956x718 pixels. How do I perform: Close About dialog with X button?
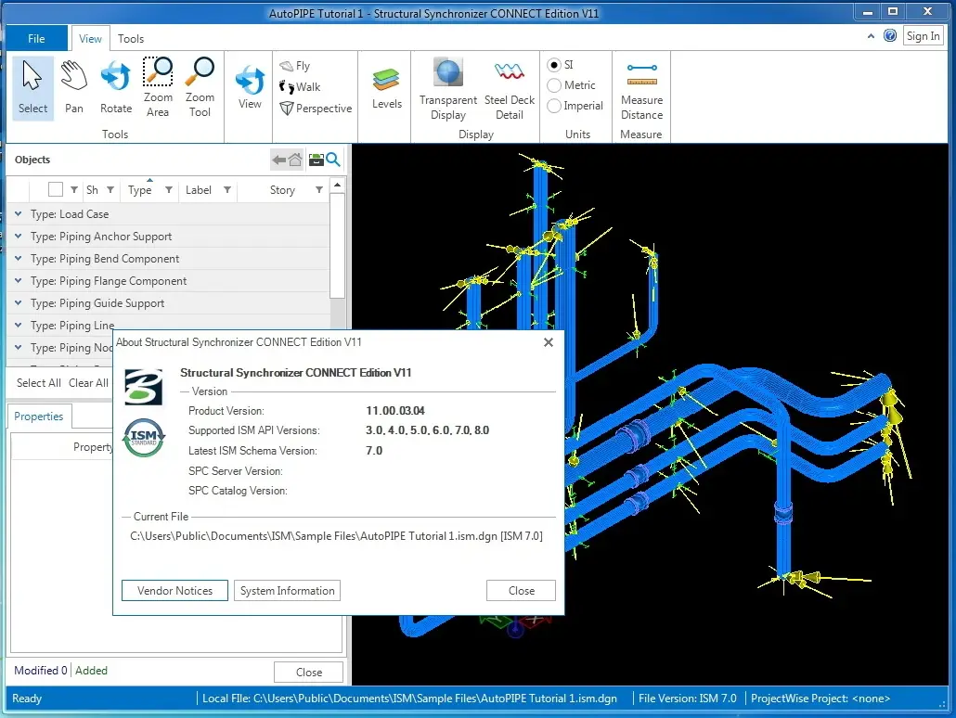(x=549, y=342)
